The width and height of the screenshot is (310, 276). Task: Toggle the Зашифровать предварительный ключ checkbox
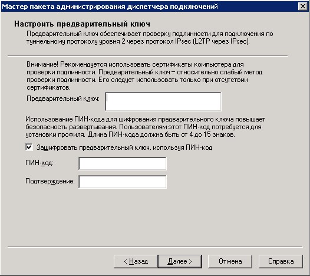click(x=29, y=147)
